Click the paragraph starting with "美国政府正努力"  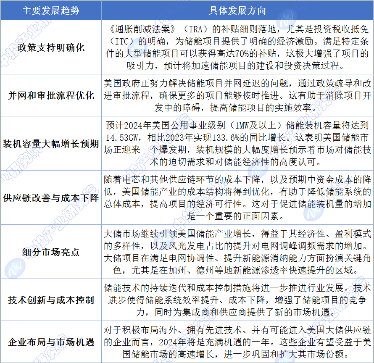coord(237,95)
